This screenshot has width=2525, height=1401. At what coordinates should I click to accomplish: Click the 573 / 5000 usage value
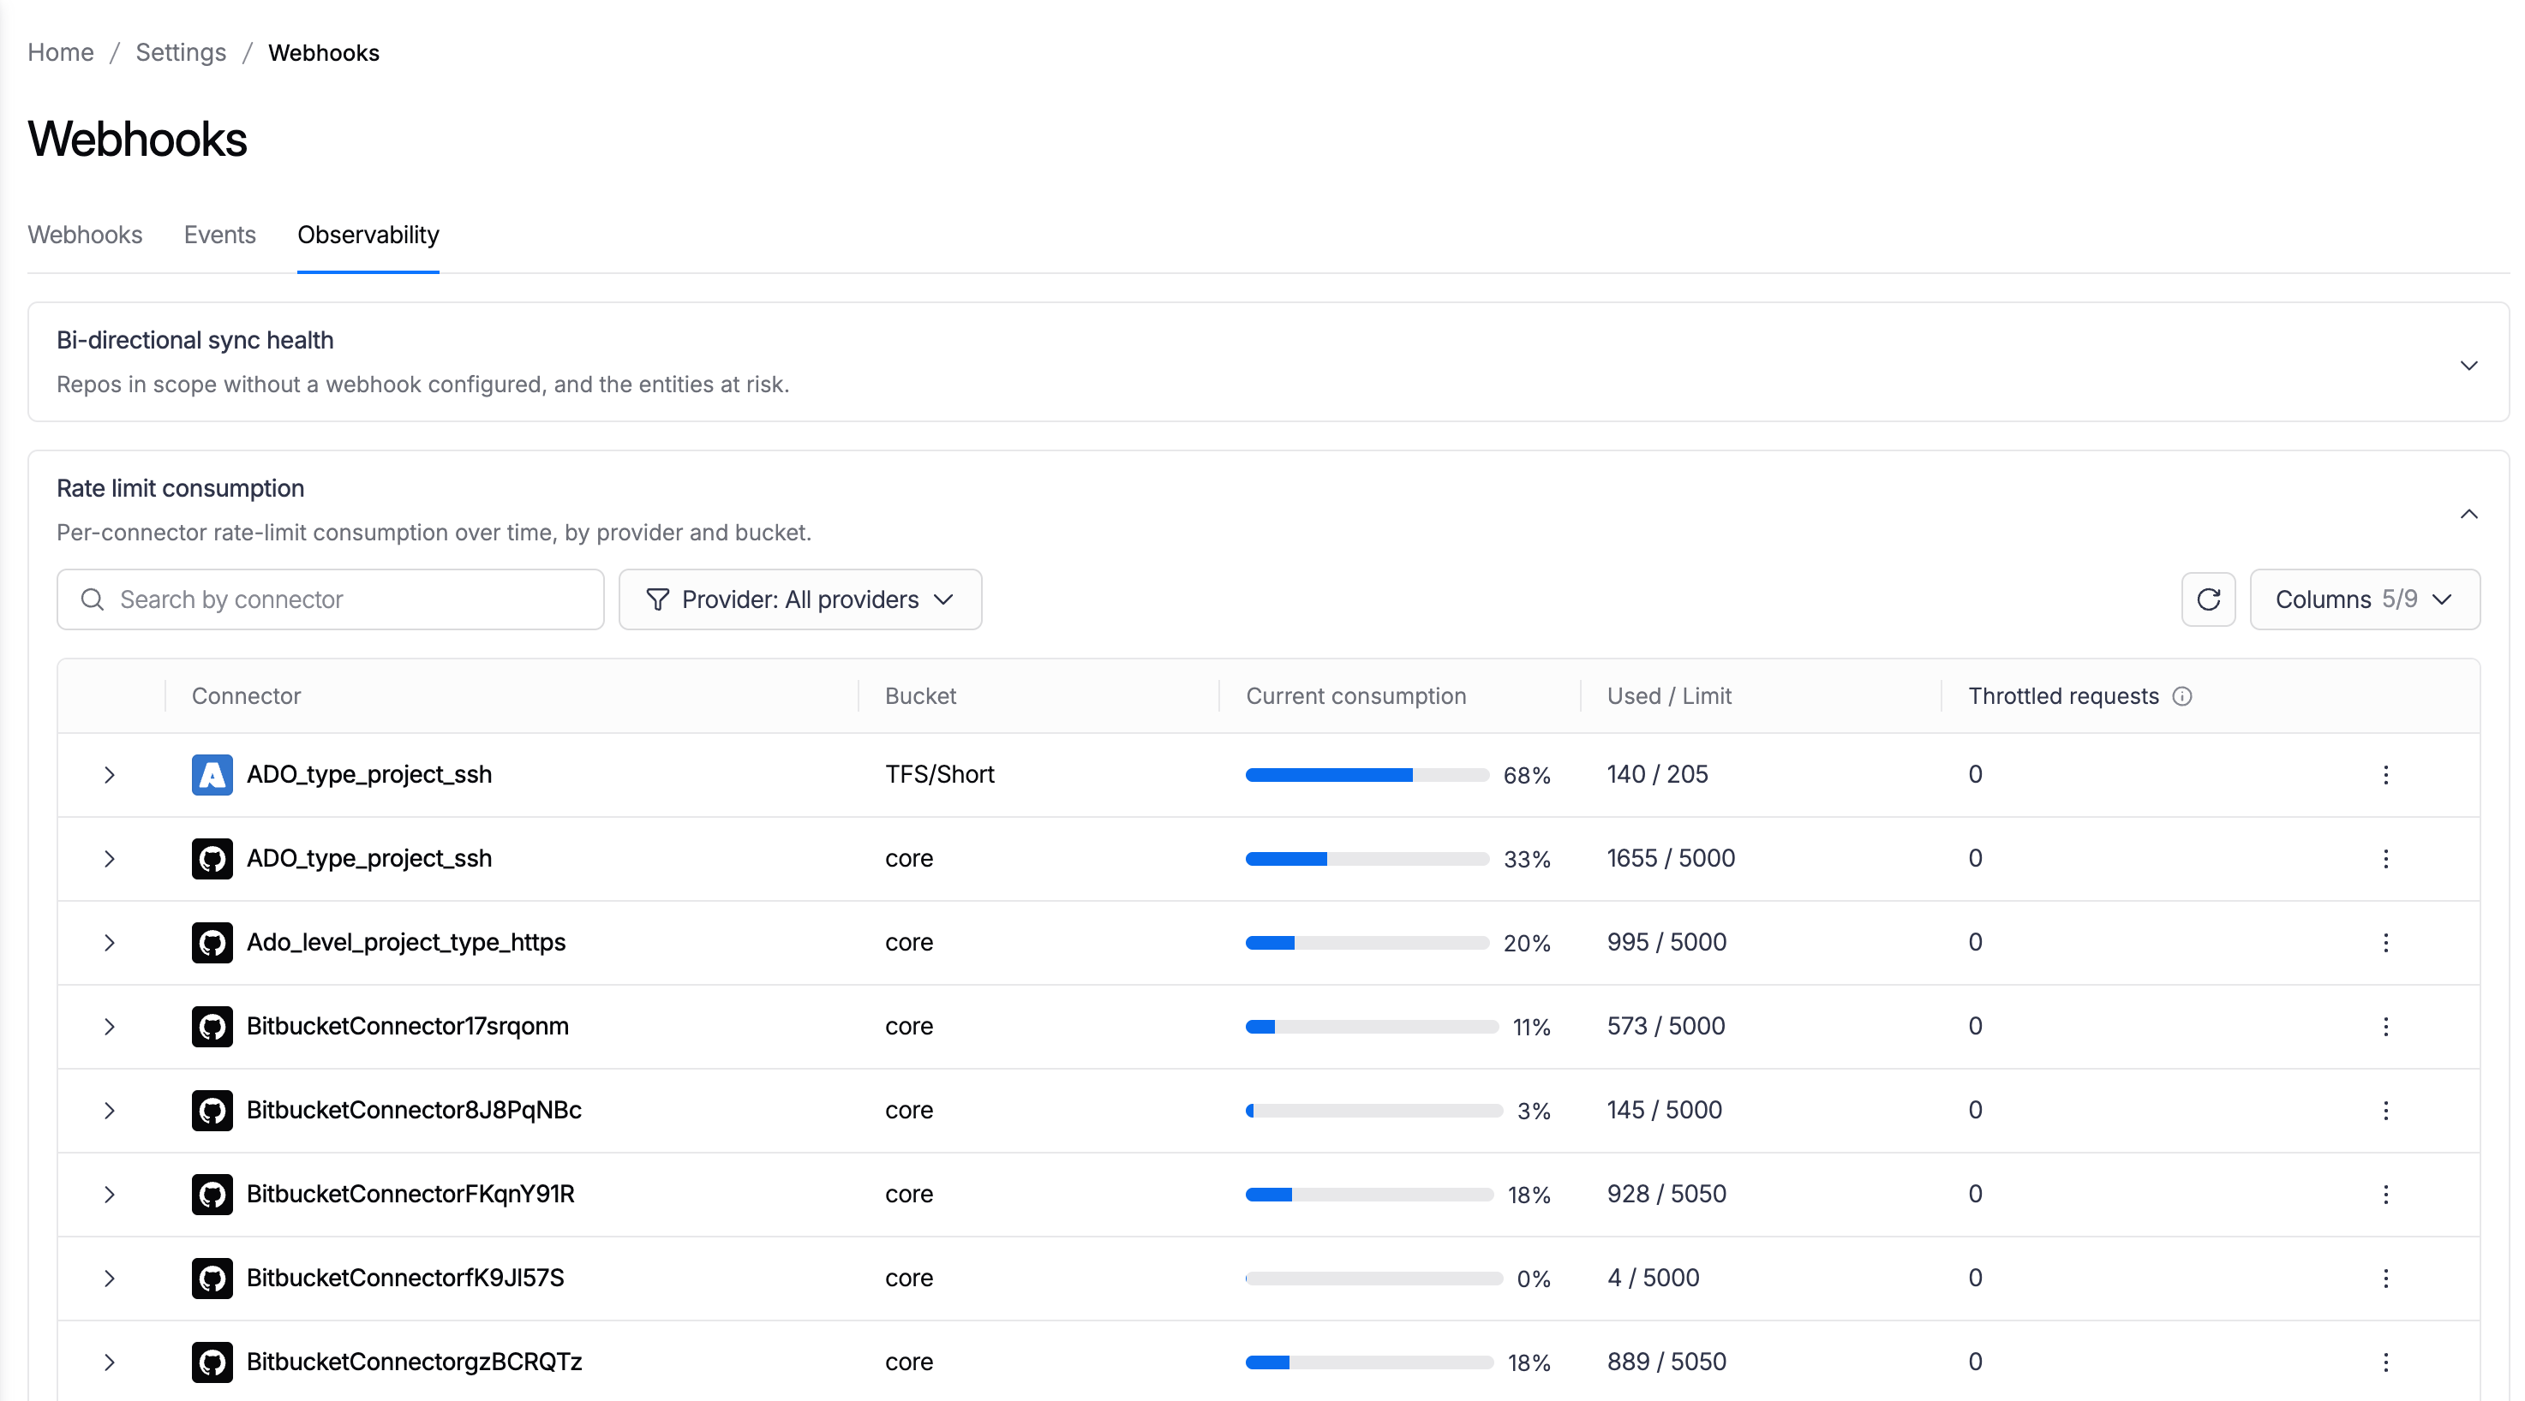click(1666, 1026)
